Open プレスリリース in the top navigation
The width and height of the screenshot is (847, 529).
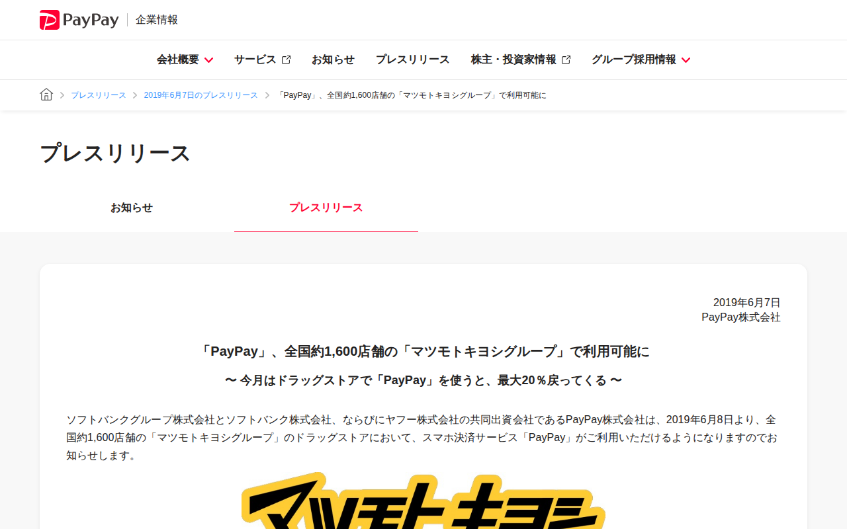413,60
